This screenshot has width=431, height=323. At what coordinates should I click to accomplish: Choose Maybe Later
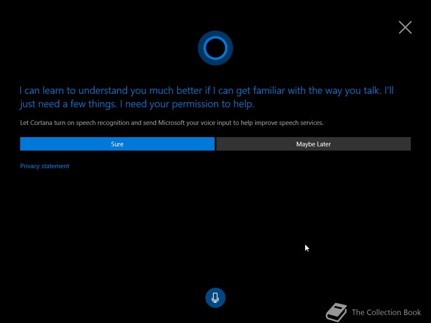tap(313, 144)
